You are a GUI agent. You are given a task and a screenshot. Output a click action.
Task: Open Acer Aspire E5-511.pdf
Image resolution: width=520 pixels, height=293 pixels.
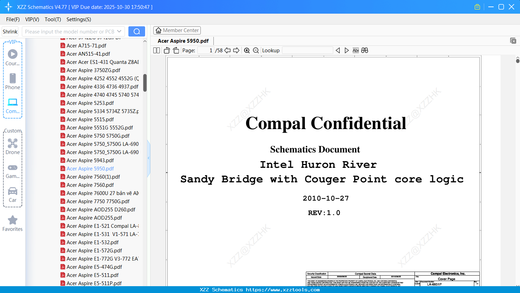89,275
